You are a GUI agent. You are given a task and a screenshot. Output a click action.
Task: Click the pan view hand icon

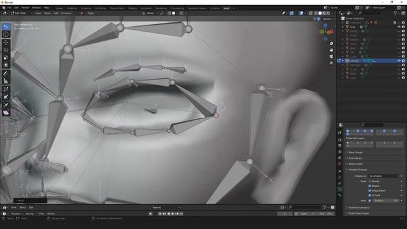coord(331,50)
